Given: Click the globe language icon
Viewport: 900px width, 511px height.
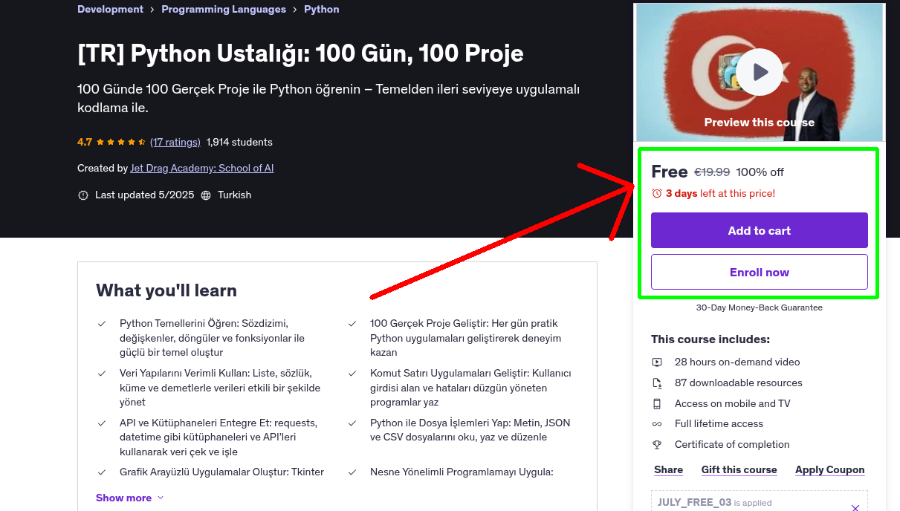Looking at the screenshot, I should (x=205, y=195).
